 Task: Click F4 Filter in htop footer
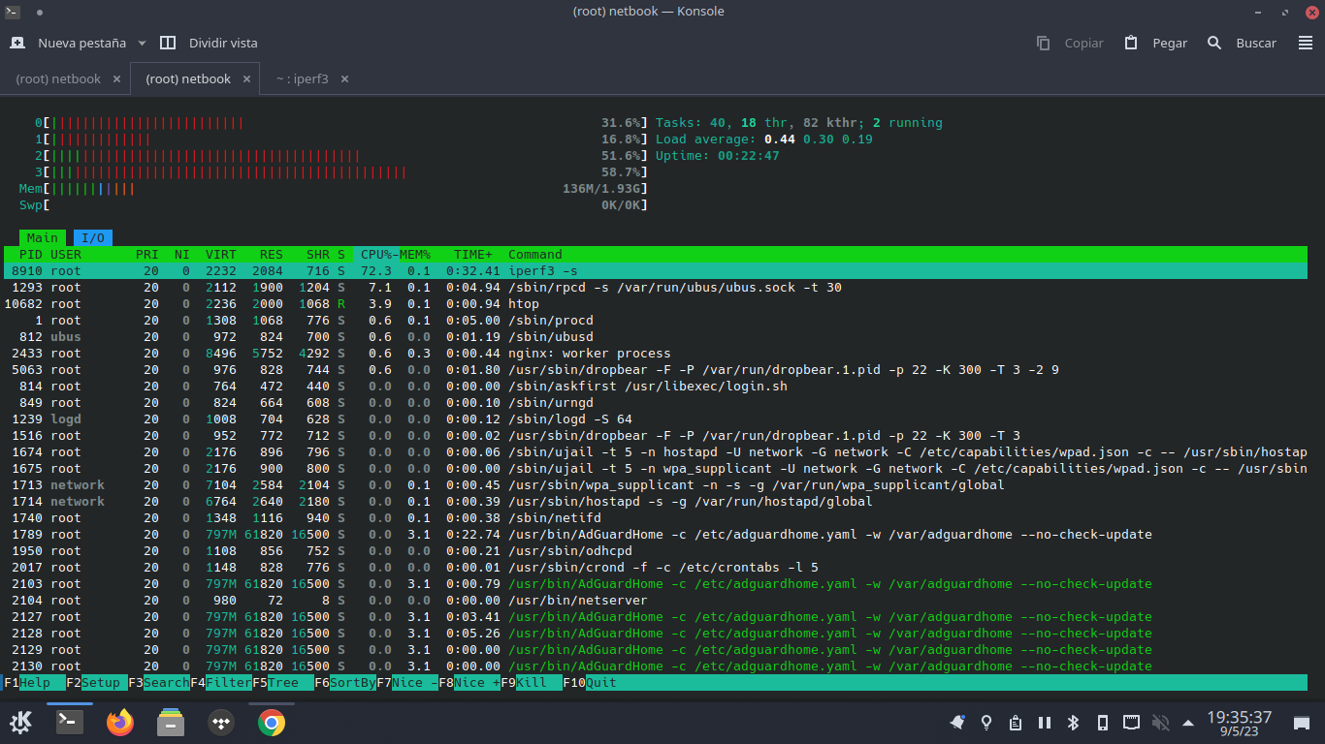tap(221, 682)
